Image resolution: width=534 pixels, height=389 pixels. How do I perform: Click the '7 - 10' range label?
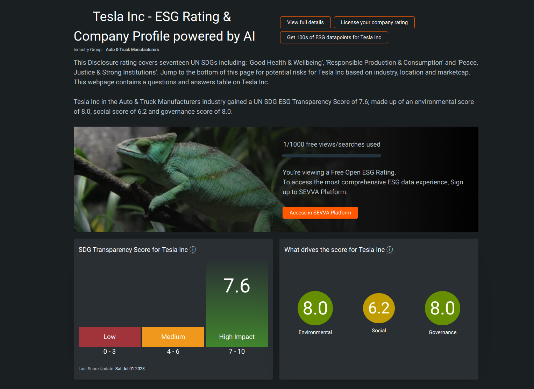coord(237,352)
